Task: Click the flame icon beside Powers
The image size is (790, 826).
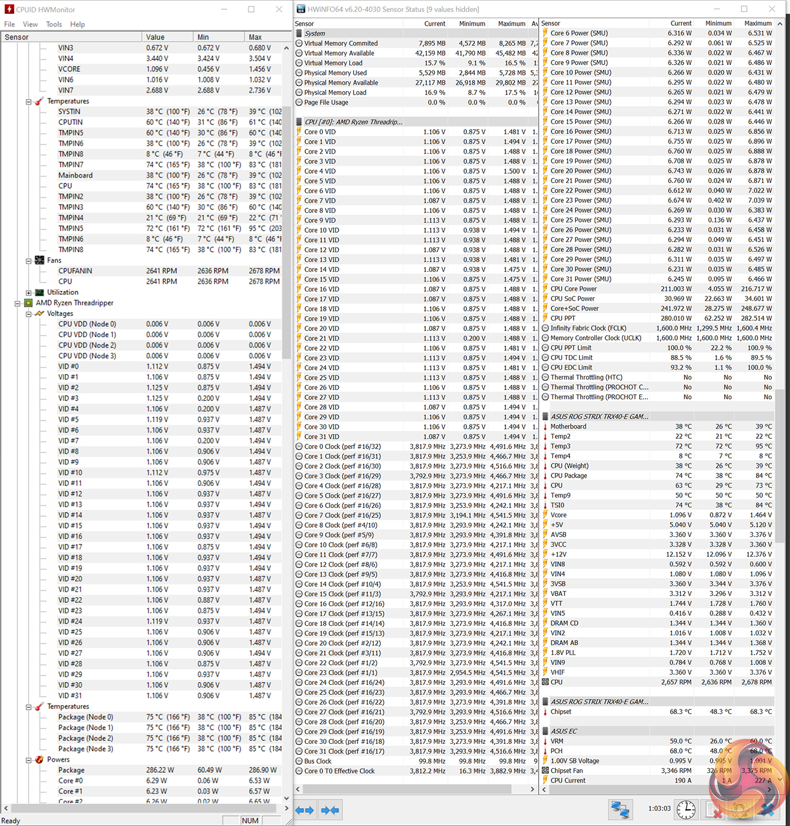Action: [39, 759]
